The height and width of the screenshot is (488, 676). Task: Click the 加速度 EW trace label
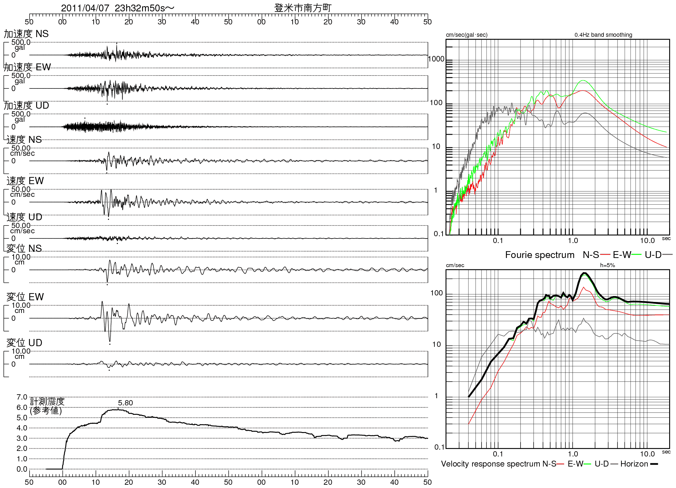[x=27, y=67]
